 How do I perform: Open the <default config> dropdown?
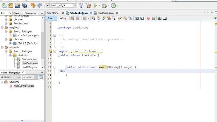click(x=62, y=5)
